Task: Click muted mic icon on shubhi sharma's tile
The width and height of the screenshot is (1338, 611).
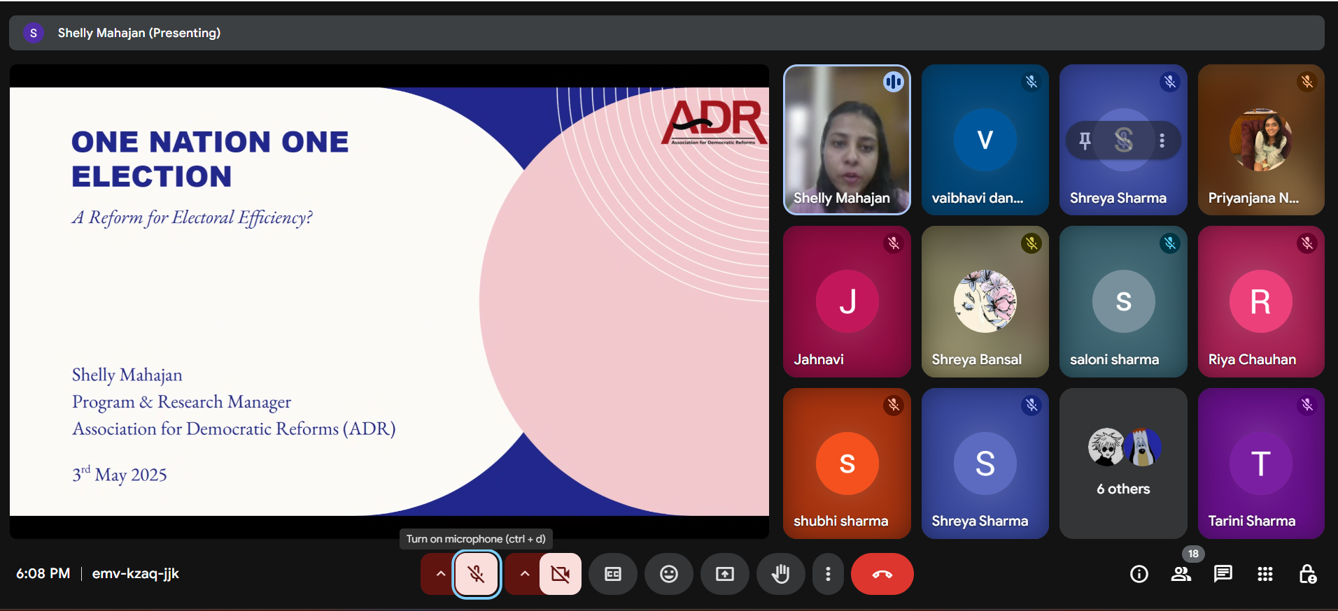Action: coord(894,405)
